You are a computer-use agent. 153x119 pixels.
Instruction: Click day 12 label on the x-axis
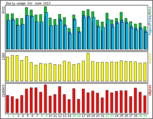tap(60, 116)
